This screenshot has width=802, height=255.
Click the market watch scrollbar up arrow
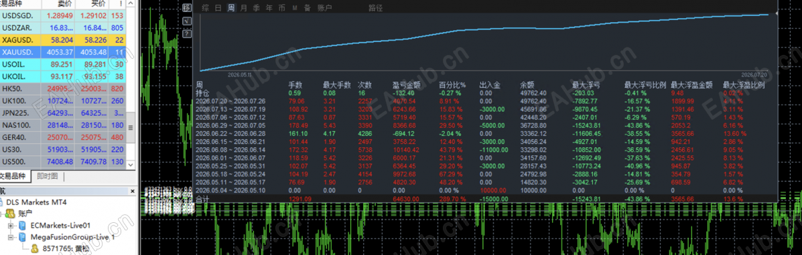[x=131, y=3]
